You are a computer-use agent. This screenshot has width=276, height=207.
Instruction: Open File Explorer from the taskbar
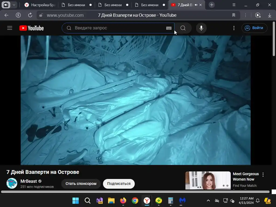[x=111, y=201]
